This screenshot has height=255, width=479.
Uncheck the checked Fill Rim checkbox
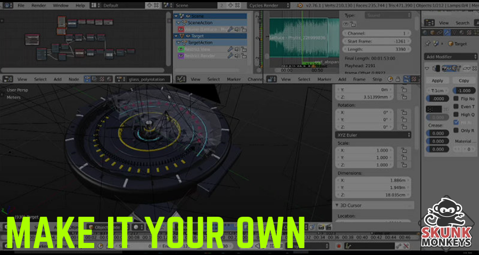pos(456,122)
